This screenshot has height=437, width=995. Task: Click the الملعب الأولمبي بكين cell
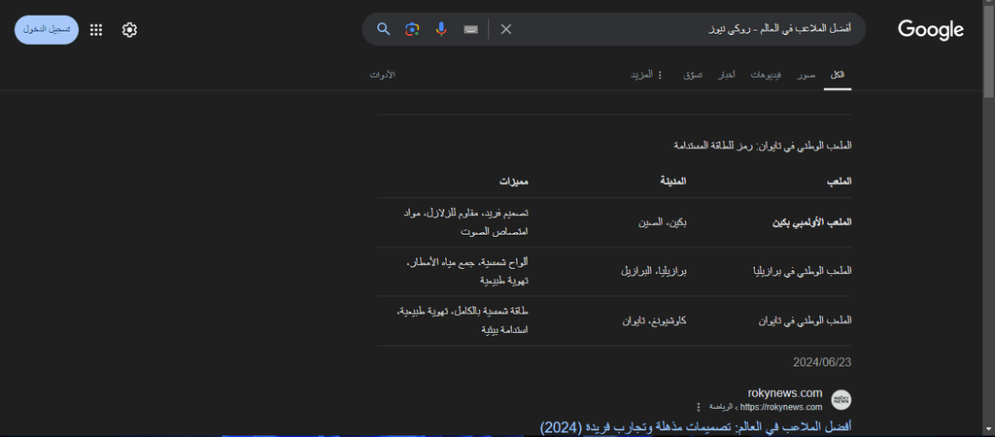[811, 222]
